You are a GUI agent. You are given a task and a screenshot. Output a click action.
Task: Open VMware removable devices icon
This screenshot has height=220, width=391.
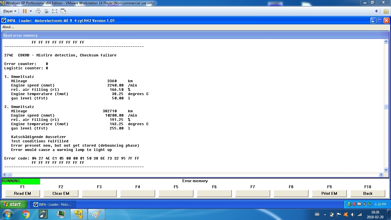click(x=46, y=11)
